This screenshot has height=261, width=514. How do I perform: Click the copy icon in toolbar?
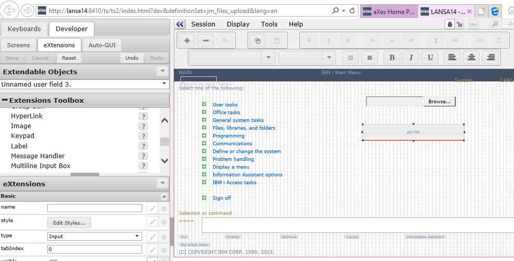coord(258,40)
